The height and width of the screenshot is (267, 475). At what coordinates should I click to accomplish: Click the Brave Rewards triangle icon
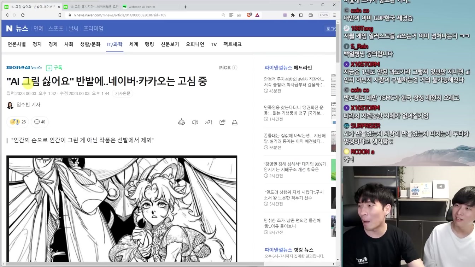257,15
